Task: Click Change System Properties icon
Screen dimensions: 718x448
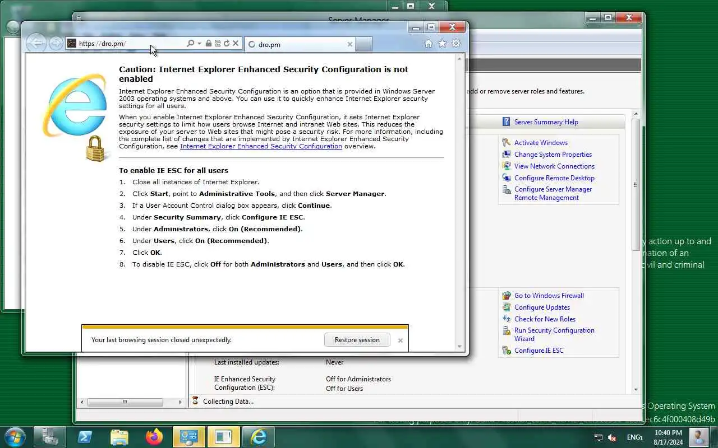Action: [507, 155]
